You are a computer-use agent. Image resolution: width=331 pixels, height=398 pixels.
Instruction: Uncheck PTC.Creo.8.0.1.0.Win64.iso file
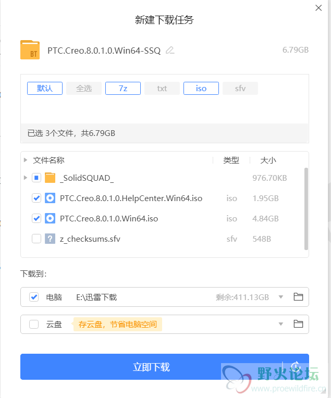(36, 218)
